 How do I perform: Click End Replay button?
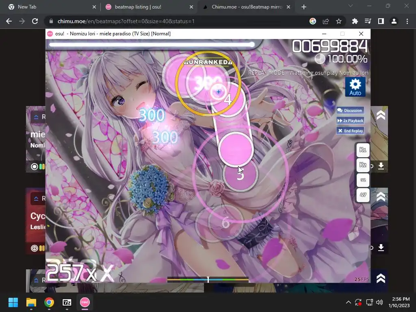tap(350, 130)
